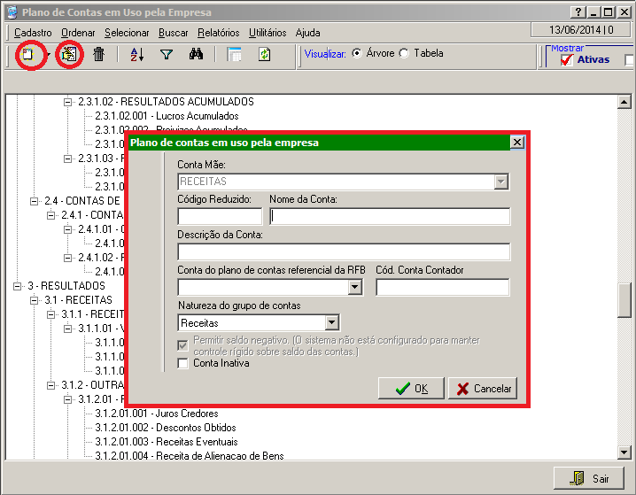Click the new account toolbar icon
The width and height of the screenshot is (636, 495).
pyautogui.click(x=29, y=55)
